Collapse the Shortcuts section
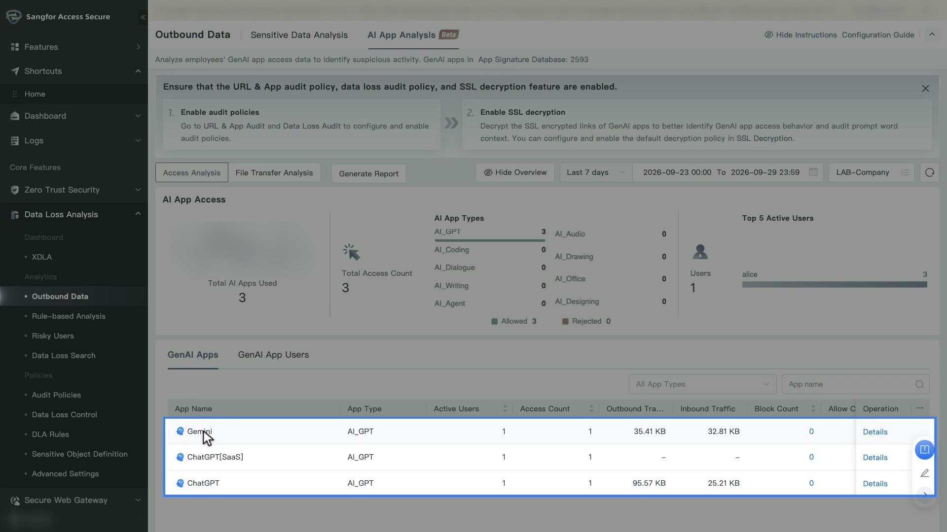Viewport: 947px width, 532px height. click(x=74, y=71)
